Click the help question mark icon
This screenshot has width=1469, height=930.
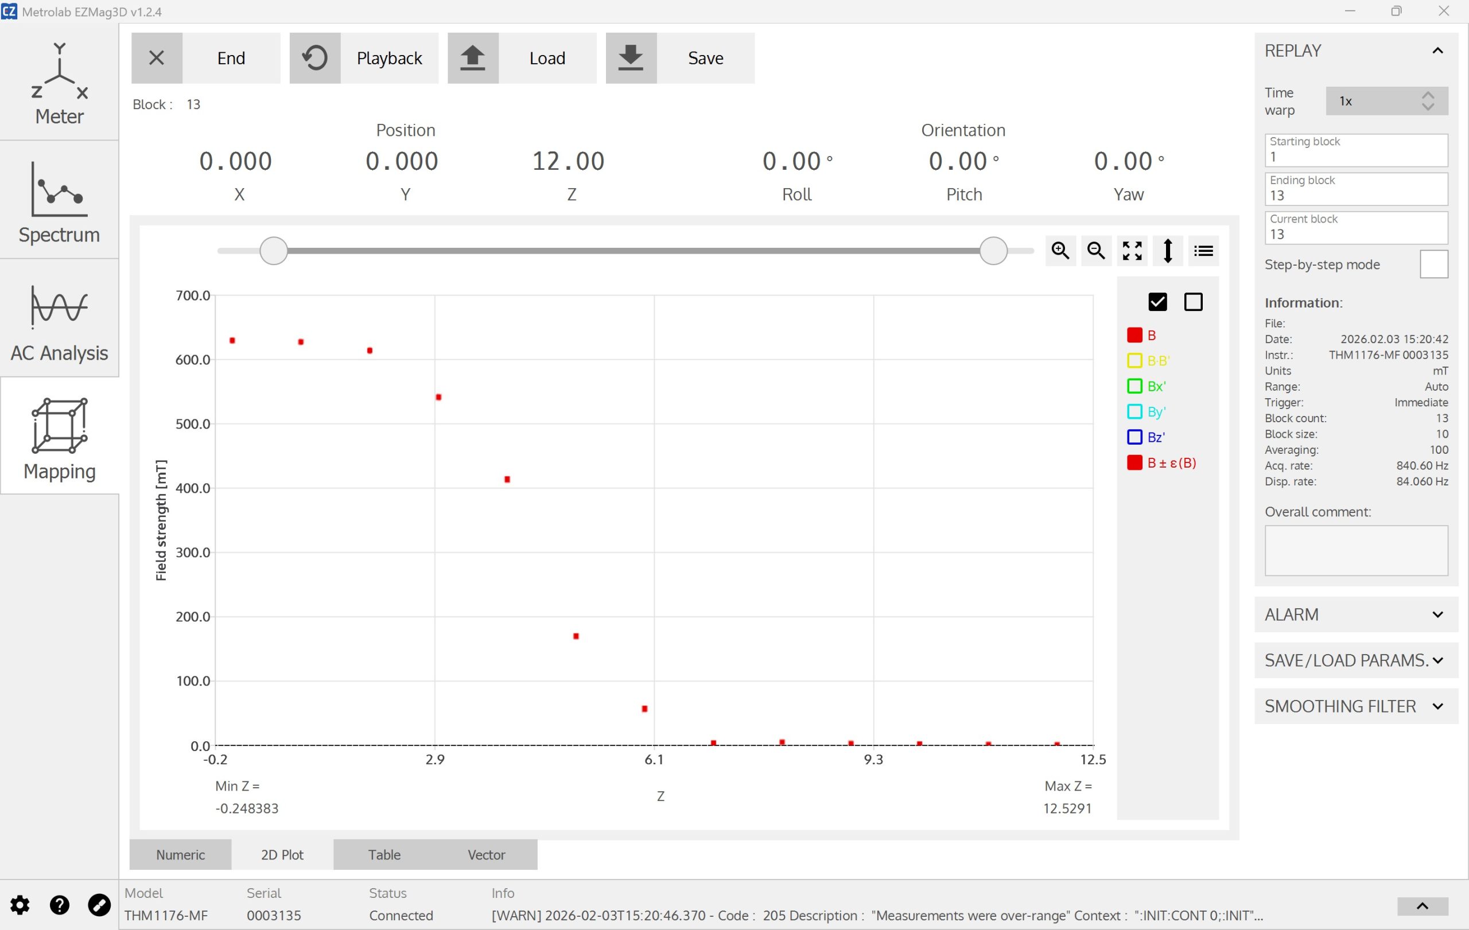tap(59, 905)
